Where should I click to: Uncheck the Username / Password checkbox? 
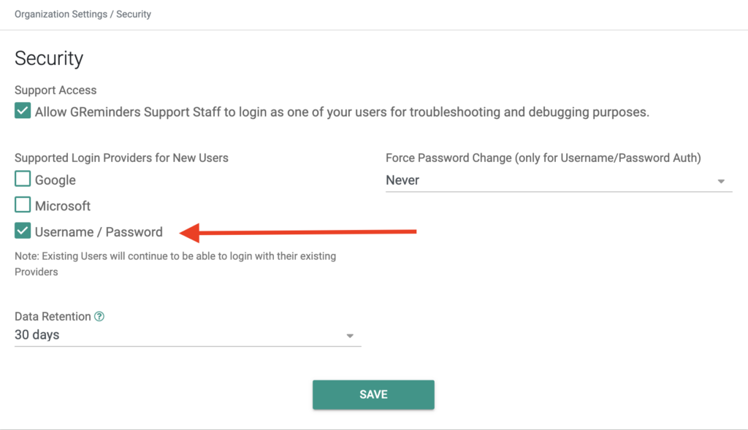[23, 231]
